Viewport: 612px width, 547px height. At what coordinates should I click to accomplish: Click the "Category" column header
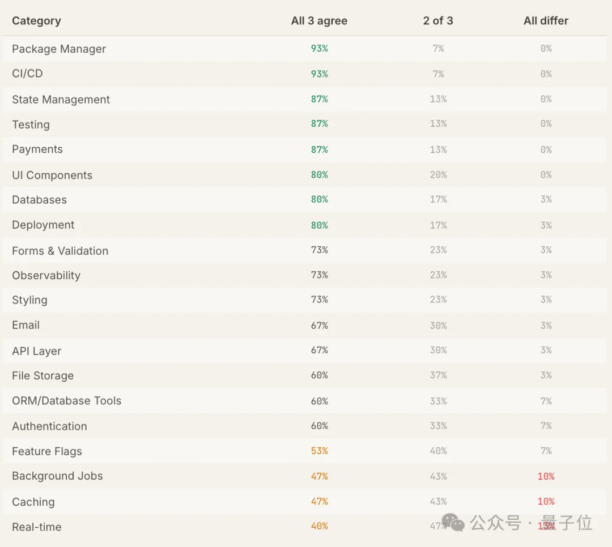coord(36,21)
